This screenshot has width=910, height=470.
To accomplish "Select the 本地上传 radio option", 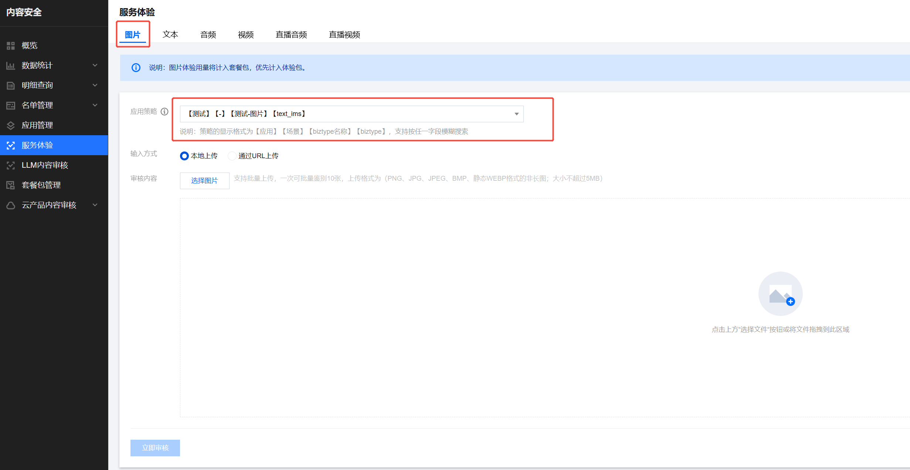I will (x=184, y=156).
